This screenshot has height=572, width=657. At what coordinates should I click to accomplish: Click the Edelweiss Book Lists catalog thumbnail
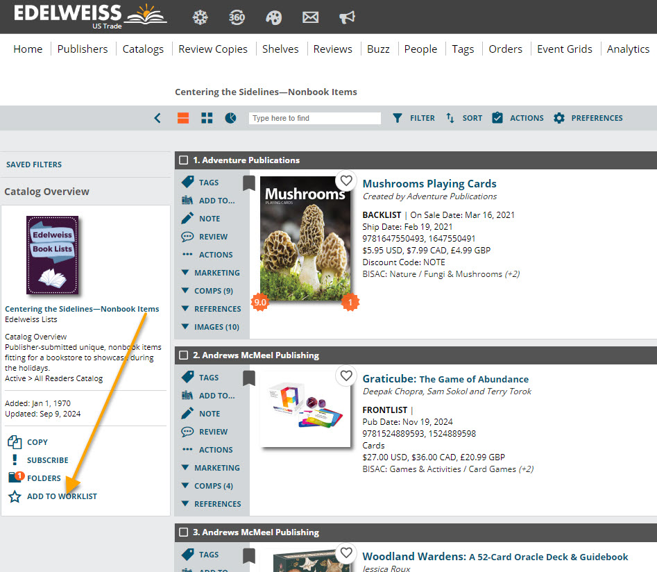pos(52,255)
